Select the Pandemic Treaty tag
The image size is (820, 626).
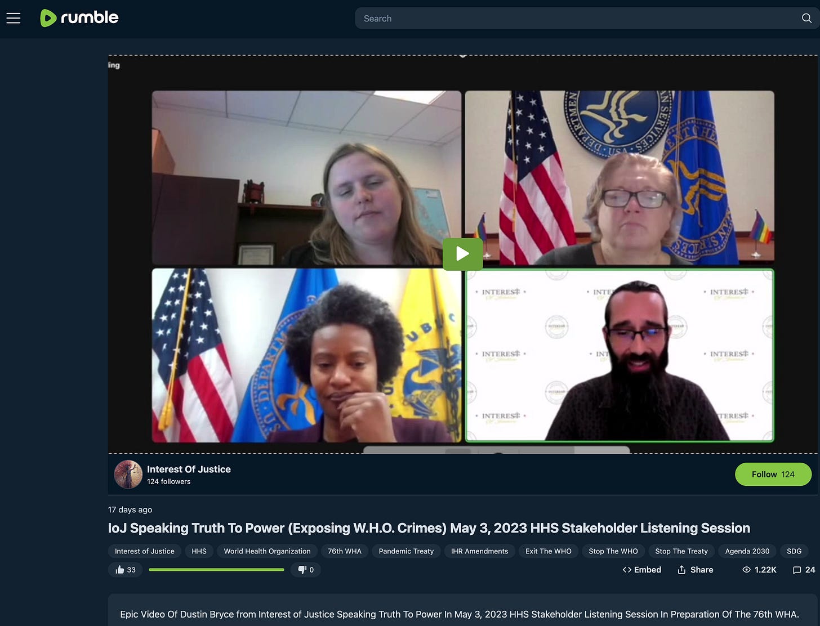pos(406,551)
